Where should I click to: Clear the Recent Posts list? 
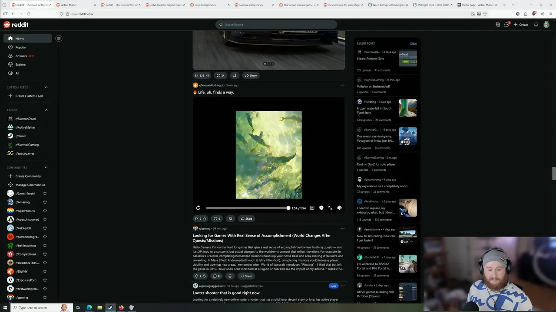click(413, 43)
